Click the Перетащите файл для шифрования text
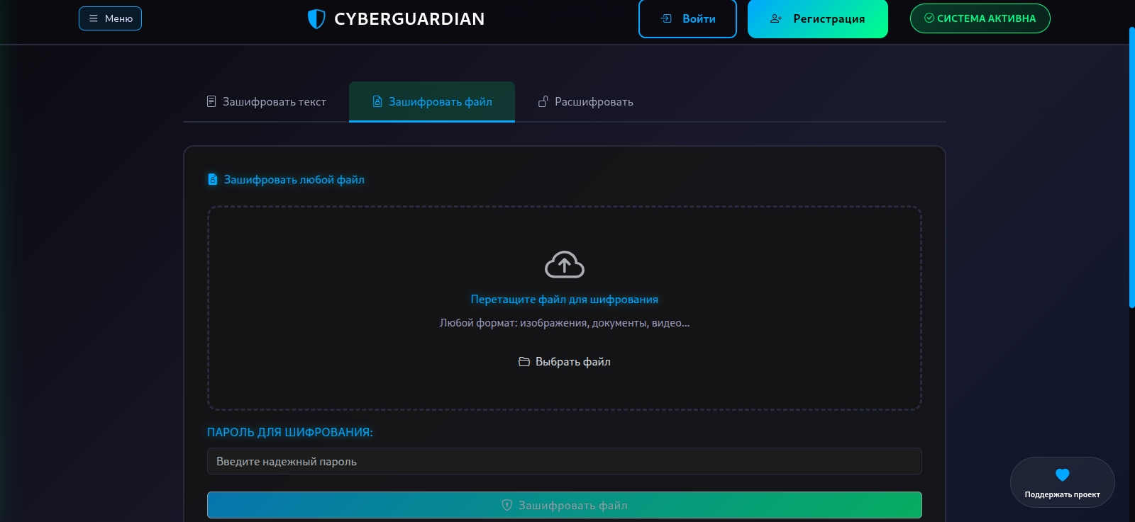 565,300
